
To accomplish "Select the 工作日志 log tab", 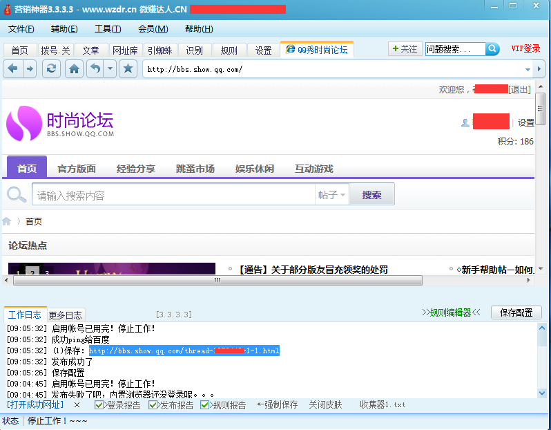I will coord(25,315).
